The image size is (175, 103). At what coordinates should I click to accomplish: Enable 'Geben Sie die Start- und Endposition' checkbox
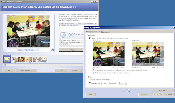tap(90, 38)
